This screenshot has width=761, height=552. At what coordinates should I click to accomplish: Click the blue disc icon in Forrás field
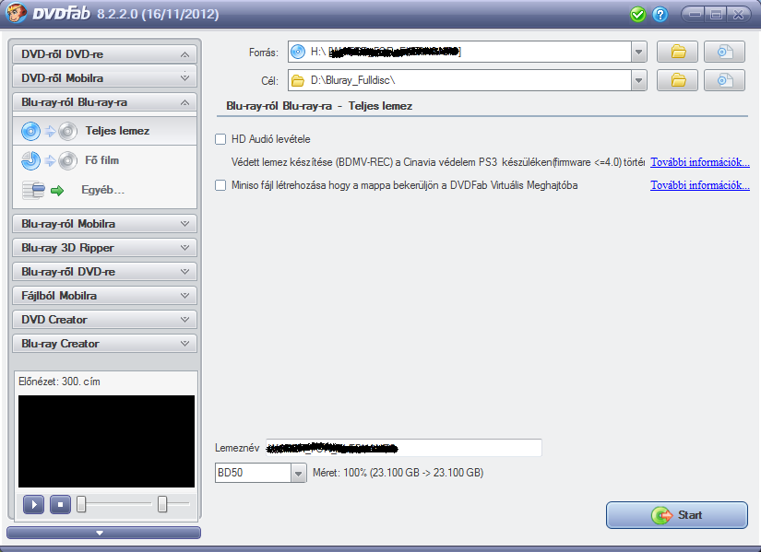(298, 52)
